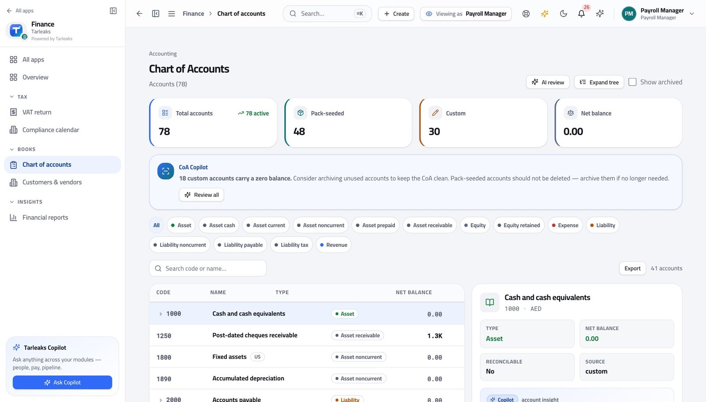The image size is (706, 402).
Task: Filter by the Liability payable chip
Action: tap(240, 245)
